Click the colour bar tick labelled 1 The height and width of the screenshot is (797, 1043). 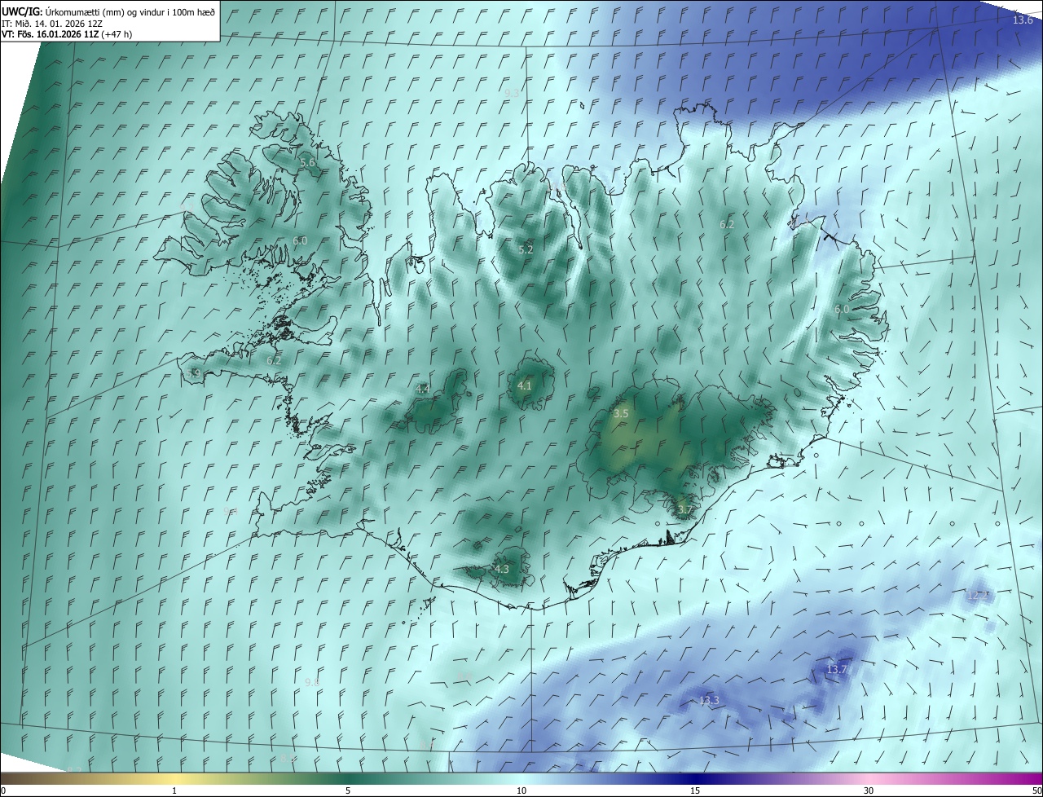click(174, 790)
